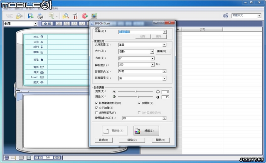Image resolution: width=266 pixels, height=163 pixels.
Task: Click the 0/0 record counter field
Action: pyautogui.click(x=48, y=158)
